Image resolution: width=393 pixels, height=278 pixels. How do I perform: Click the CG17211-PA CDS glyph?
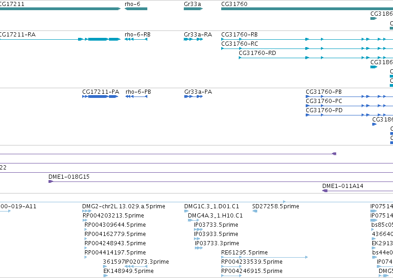(100, 97)
